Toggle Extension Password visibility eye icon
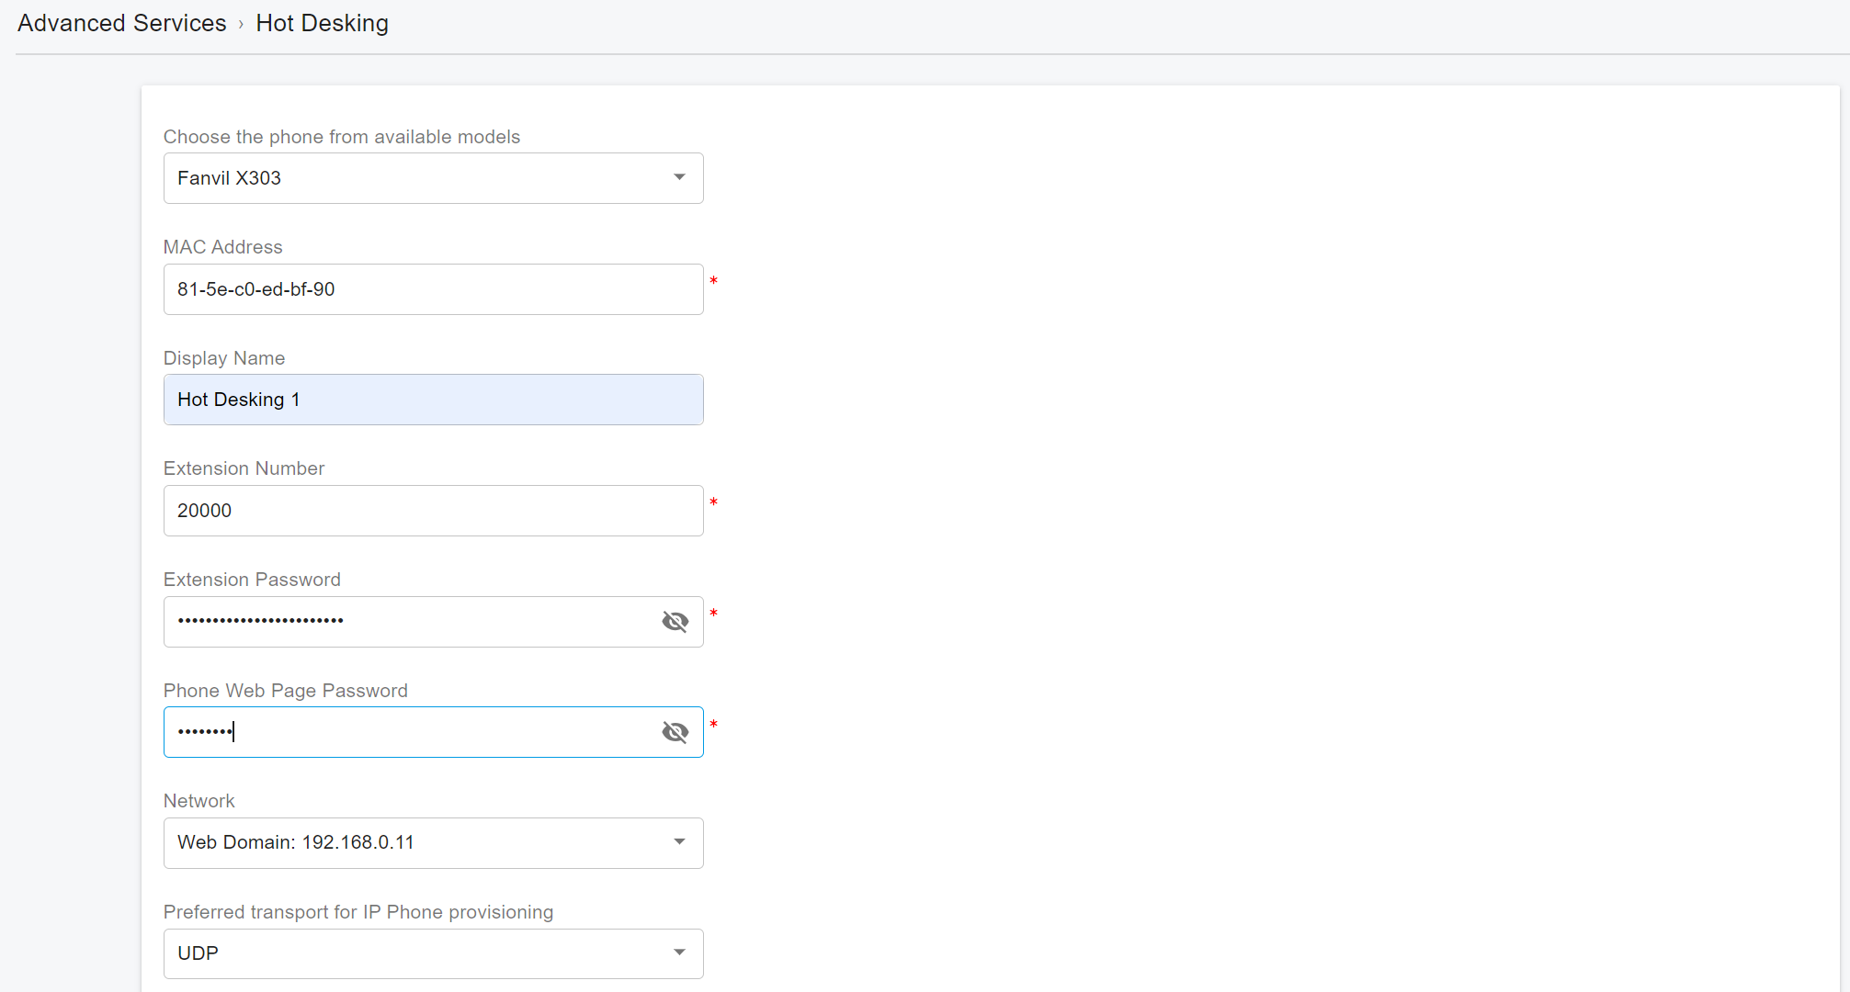This screenshot has height=992, width=1850. click(675, 622)
